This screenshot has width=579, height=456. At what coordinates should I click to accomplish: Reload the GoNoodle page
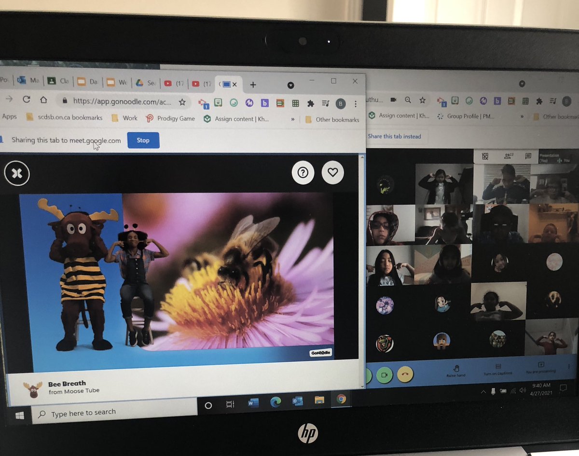click(26, 100)
